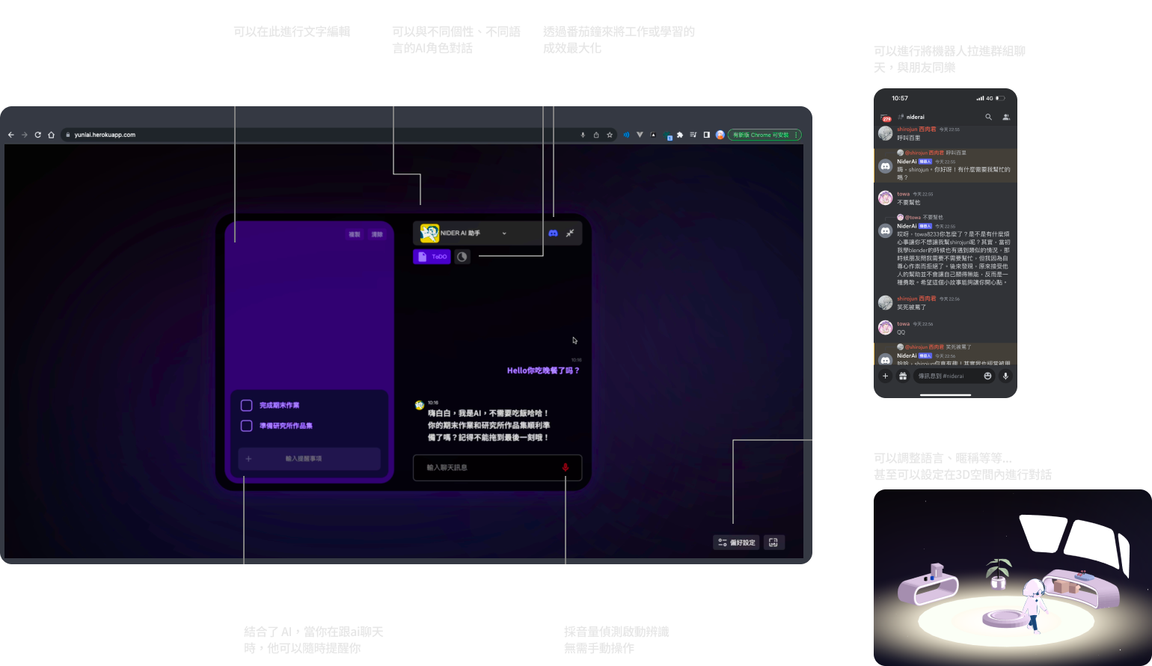Tap the emoji icon in Discord message bar
The width and height of the screenshot is (1152, 666).
987,376
